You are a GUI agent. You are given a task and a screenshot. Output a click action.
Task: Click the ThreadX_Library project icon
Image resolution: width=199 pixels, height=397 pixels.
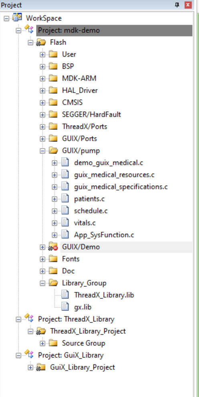click(x=29, y=318)
